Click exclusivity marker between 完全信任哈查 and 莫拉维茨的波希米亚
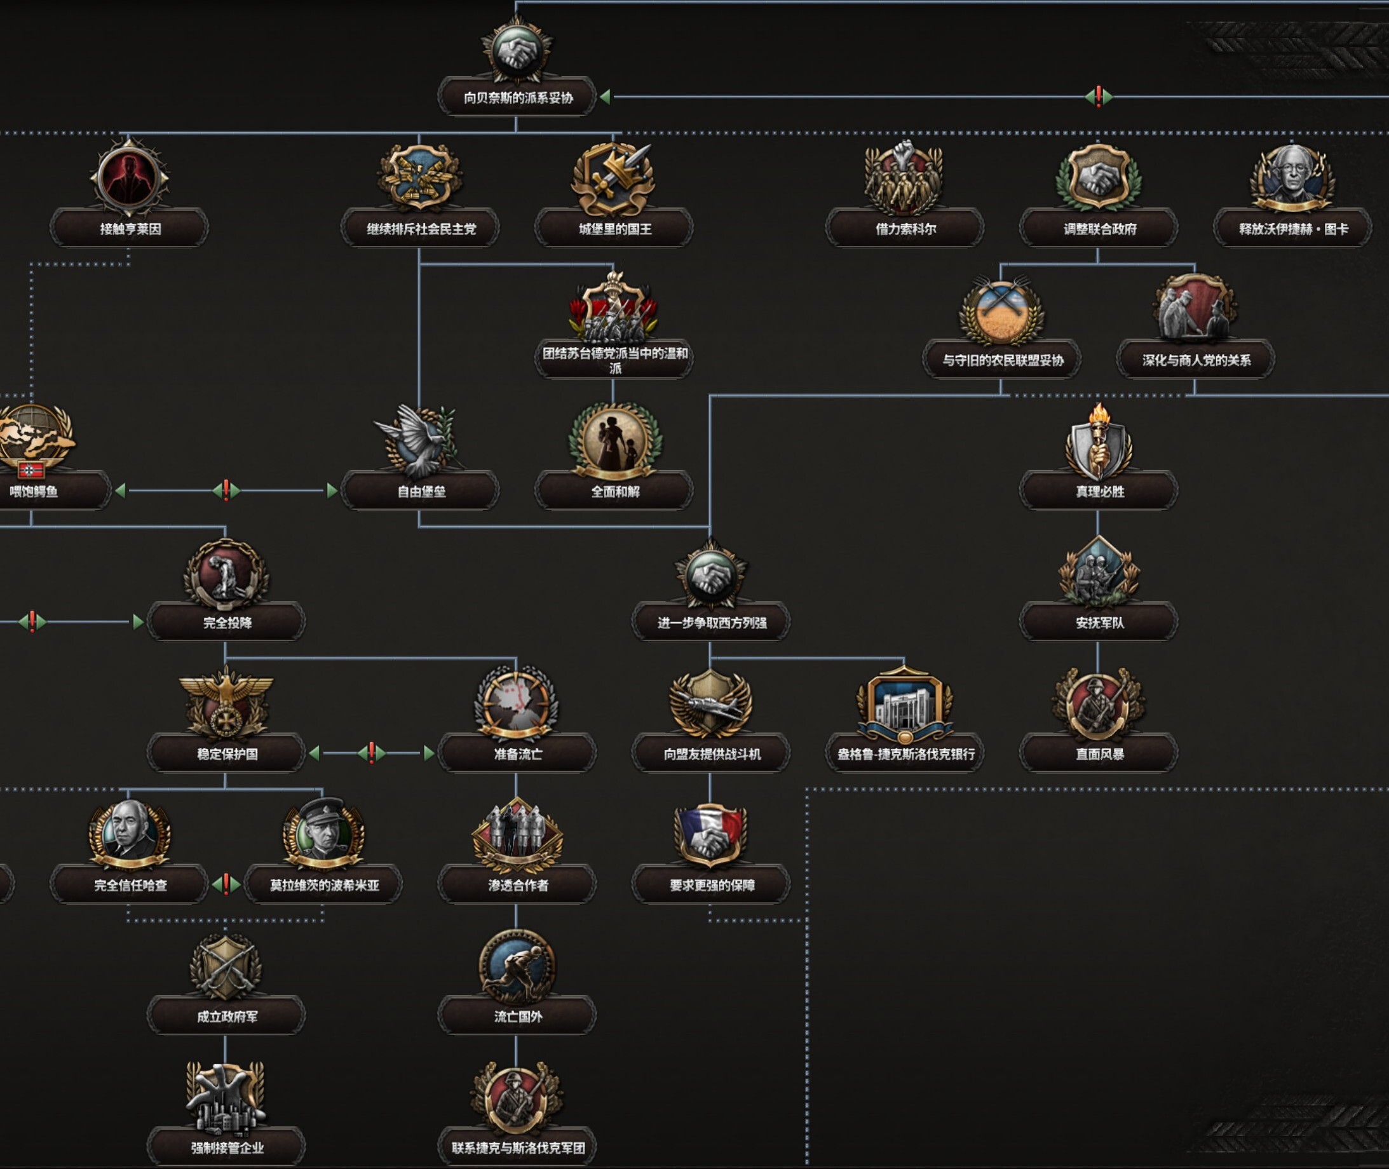The image size is (1389, 1169). tap(226, 884)
